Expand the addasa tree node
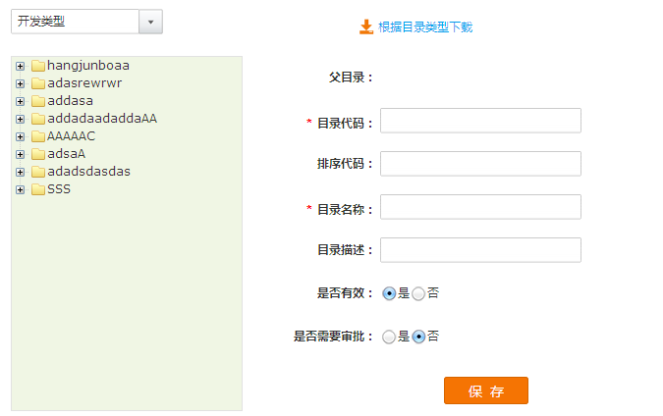Screen dimensions: 663x416 [20, 101]
